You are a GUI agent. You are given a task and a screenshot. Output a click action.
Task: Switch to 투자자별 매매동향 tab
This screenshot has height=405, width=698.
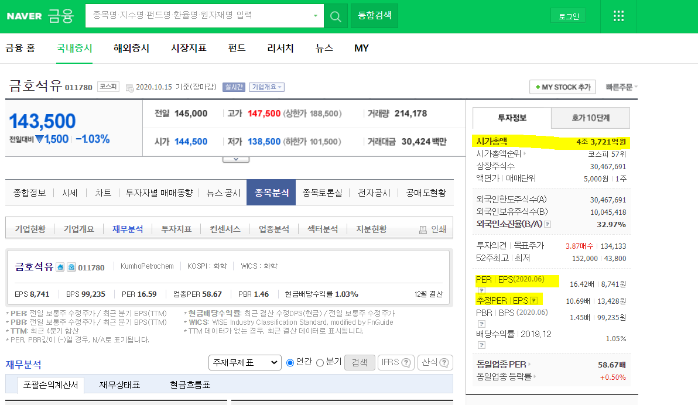[159, 193]
